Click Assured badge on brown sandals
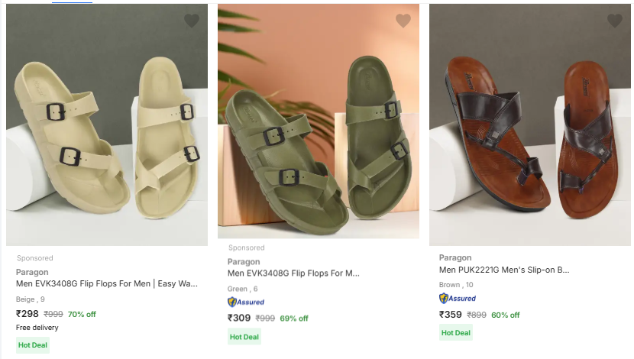This screenshot has height=359, width=634. [x=458, y=298]
